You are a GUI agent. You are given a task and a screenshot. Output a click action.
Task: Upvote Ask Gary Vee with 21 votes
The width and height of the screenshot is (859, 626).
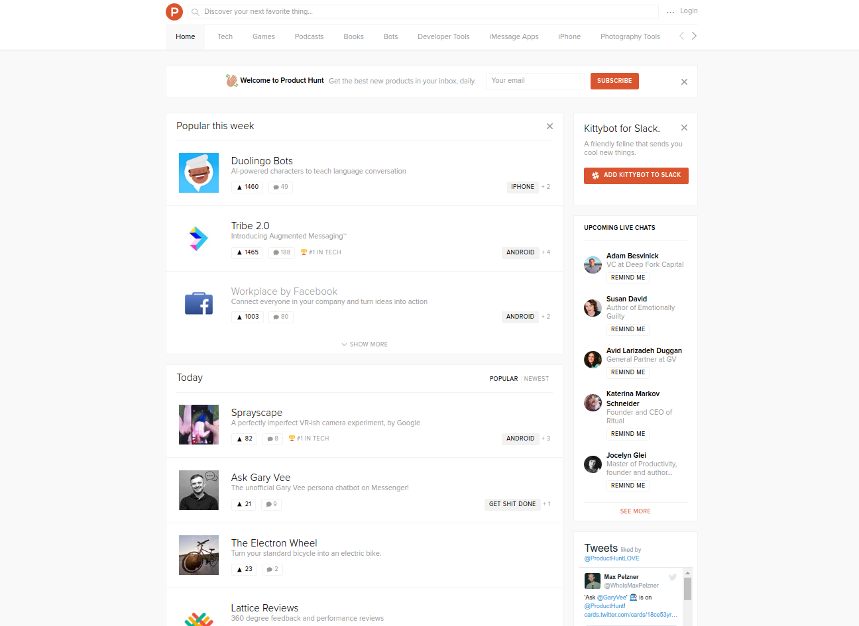click(x=243, y=505)
